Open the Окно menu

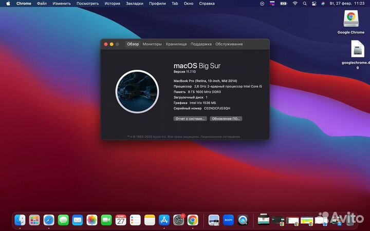pyautogui.click(x=189, y=4)
